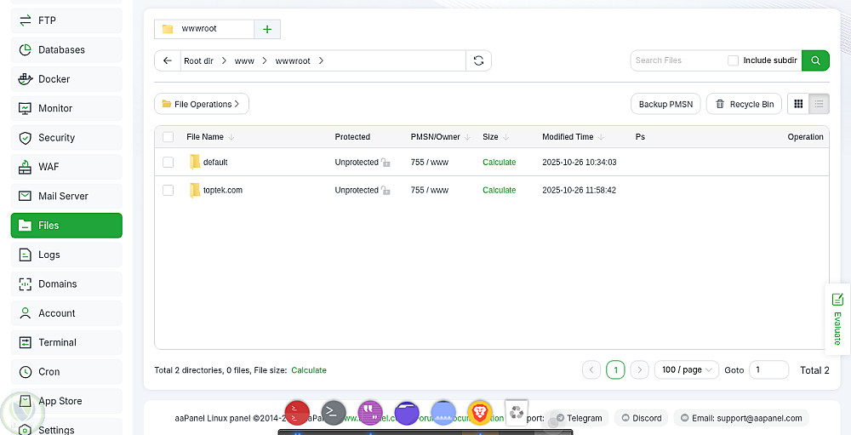Screen dimensions: 851x435
Task: Open the 100 / page dropdown
Action: click(x=687, y=369)
